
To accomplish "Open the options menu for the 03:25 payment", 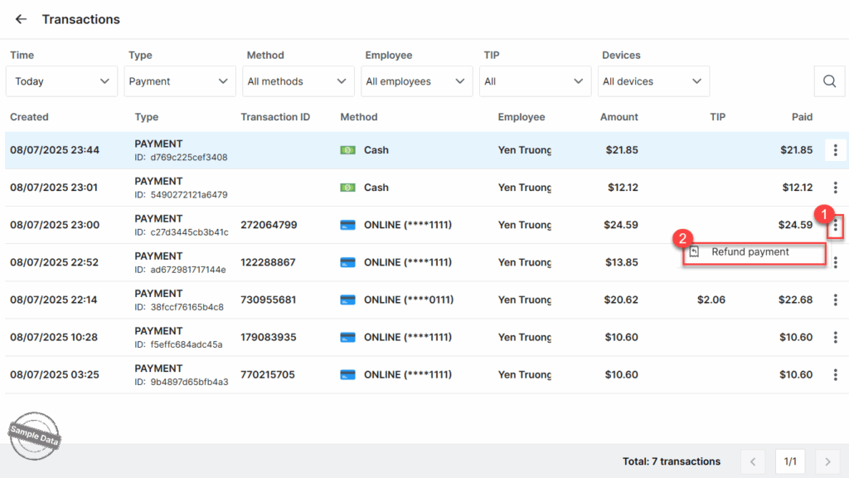I will tap(836, 374).
